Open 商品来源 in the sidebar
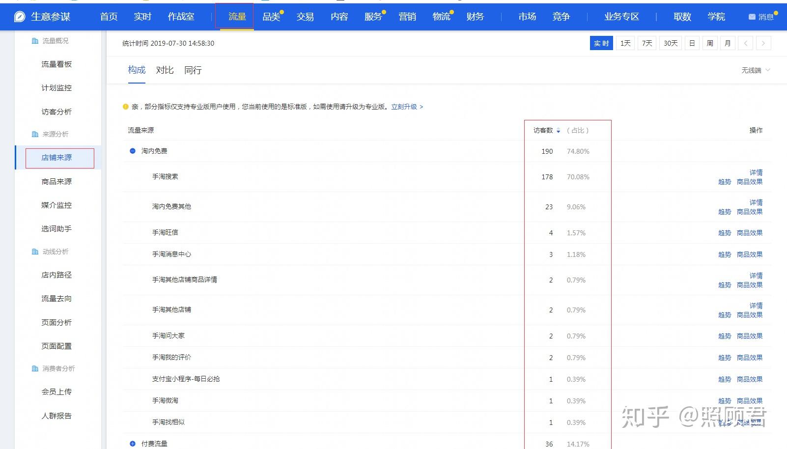Screen dimensions: 787x449 click(56, 182)
